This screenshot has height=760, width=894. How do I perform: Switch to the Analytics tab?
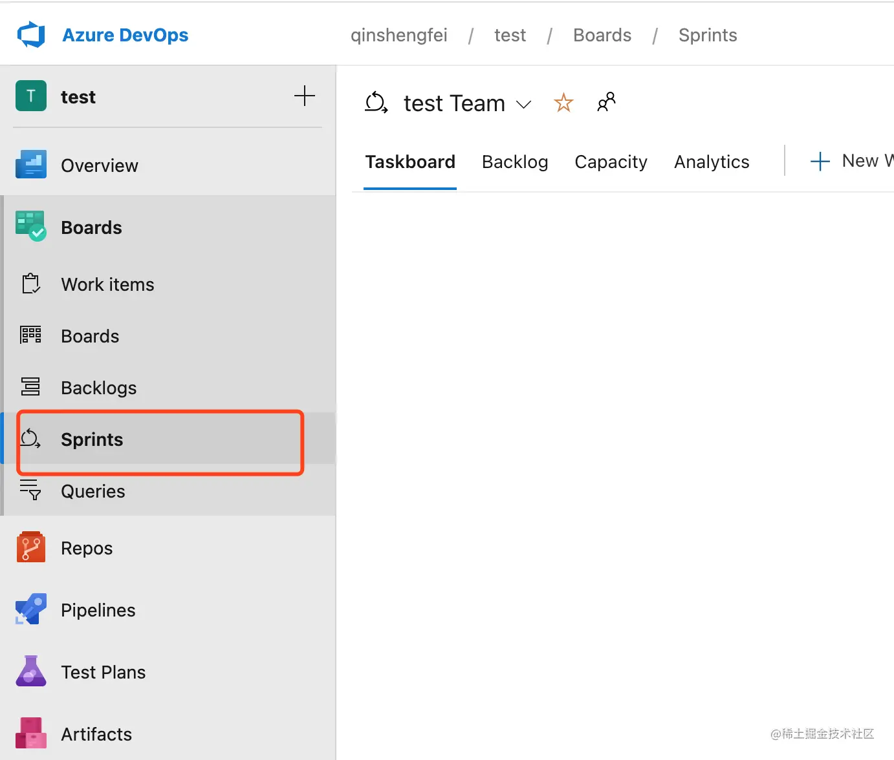click(x=712, y=162)
